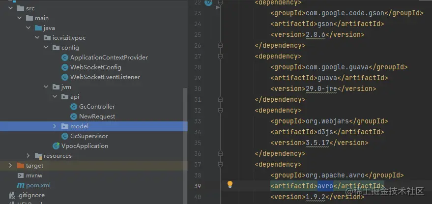This screenshot has height=204, width=432.
Task: Click the 2.8.6 version value
Action: [x=316, y=34]
